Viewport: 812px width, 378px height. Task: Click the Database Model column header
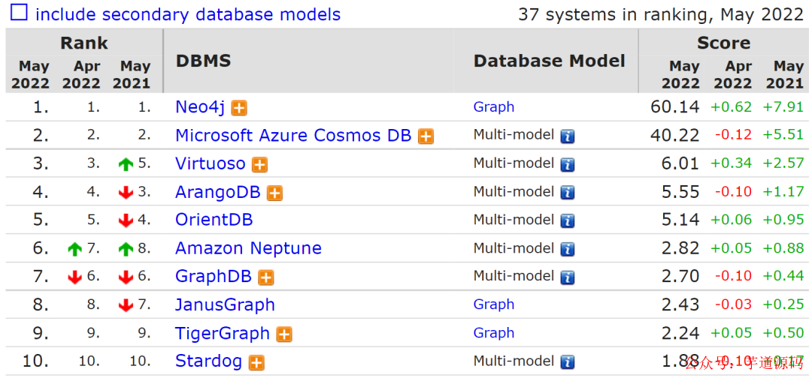tap(550, 61)
